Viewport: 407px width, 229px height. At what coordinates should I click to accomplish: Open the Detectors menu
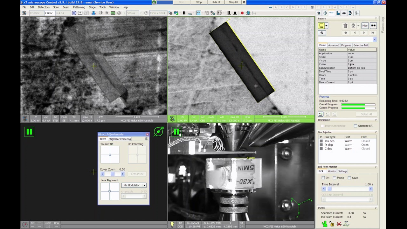click(x=44, y=7)
